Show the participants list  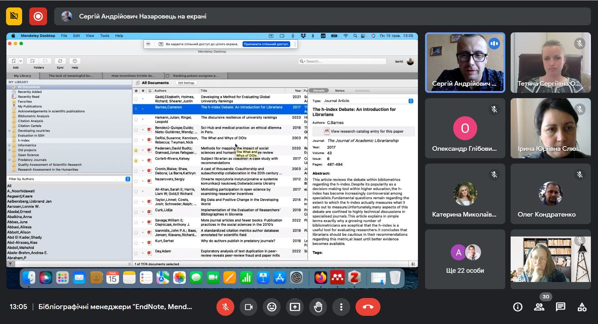[539, 307]
